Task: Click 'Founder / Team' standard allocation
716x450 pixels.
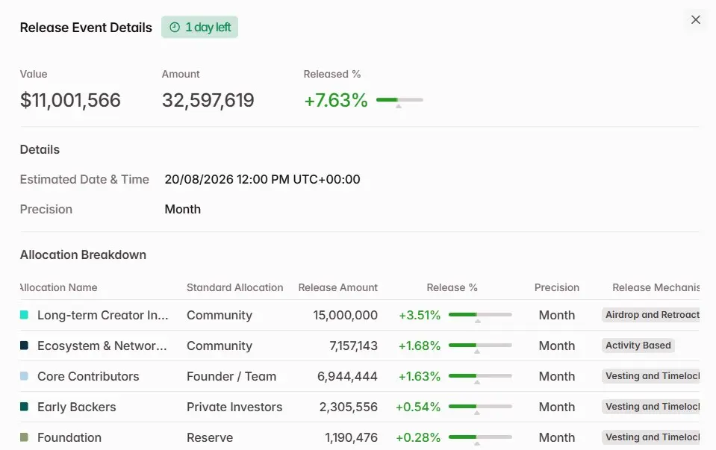Action: [x=231, y=376]
